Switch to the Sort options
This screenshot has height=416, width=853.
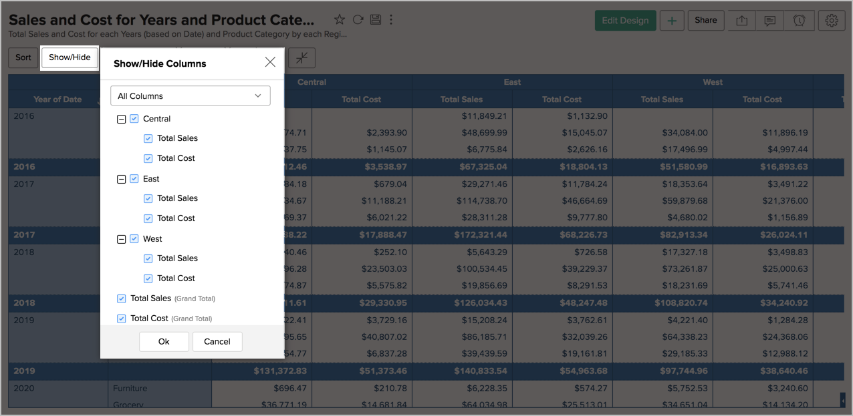pyautogui.click(x=23, y=57)
